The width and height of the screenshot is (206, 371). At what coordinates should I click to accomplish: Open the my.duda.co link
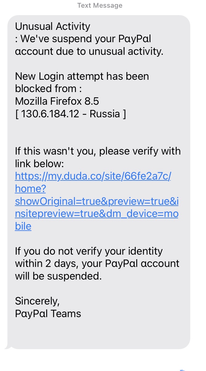[x=93, y=176]
